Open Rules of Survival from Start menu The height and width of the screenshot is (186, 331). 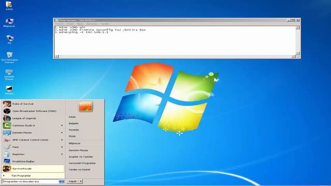tap(33, 104)
